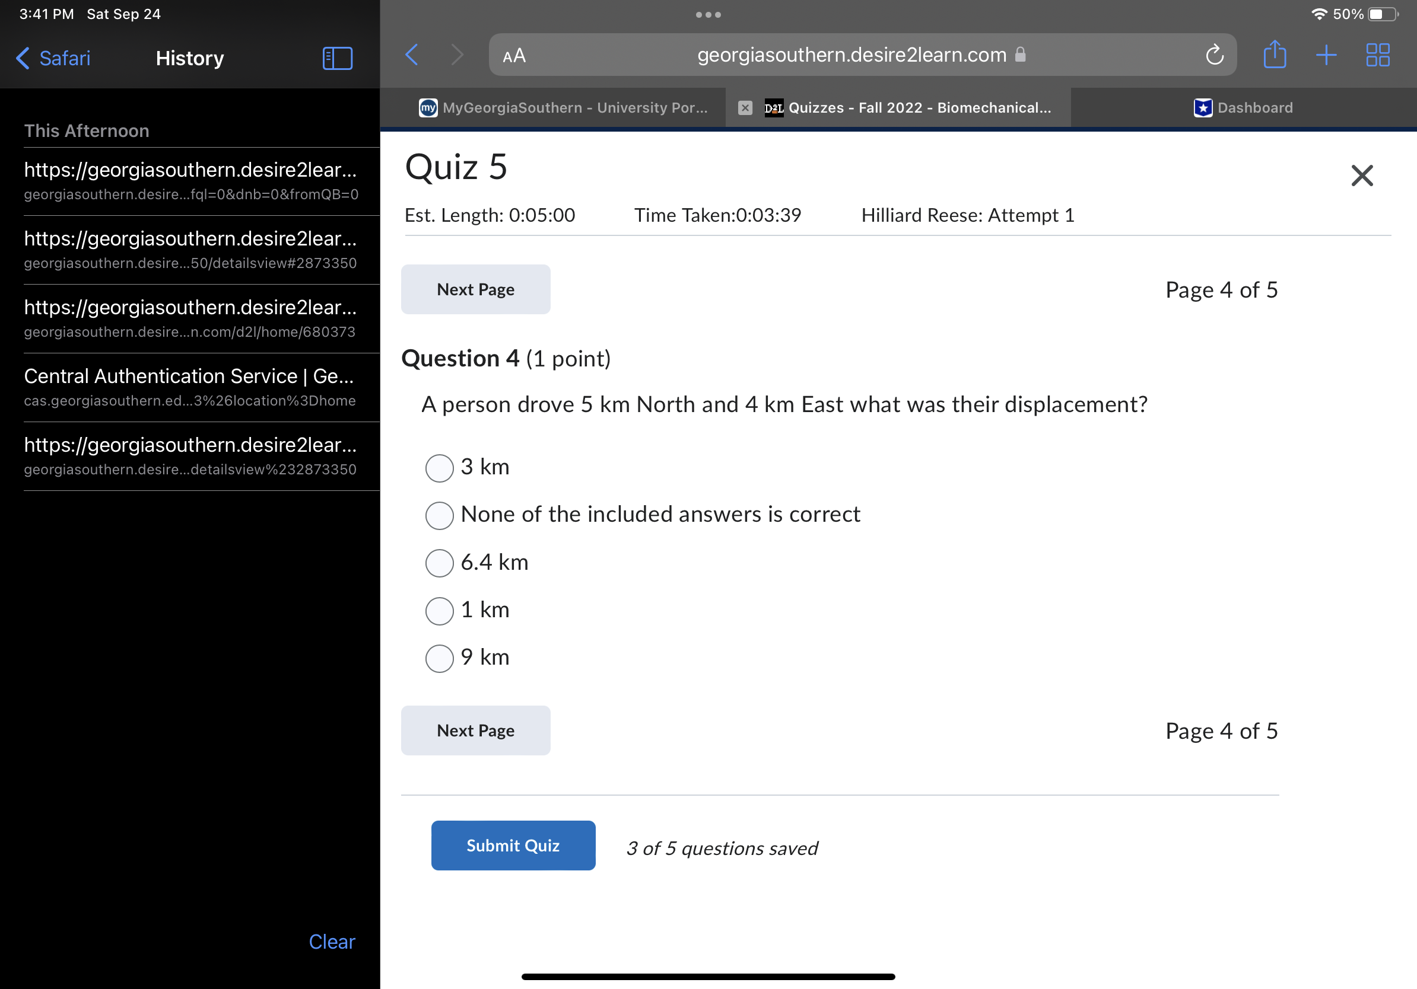Image resolution: width=1417 pixels, height=989 pixels.
Task: Switch to the Dashboard tab
Action: [1243, 108]
